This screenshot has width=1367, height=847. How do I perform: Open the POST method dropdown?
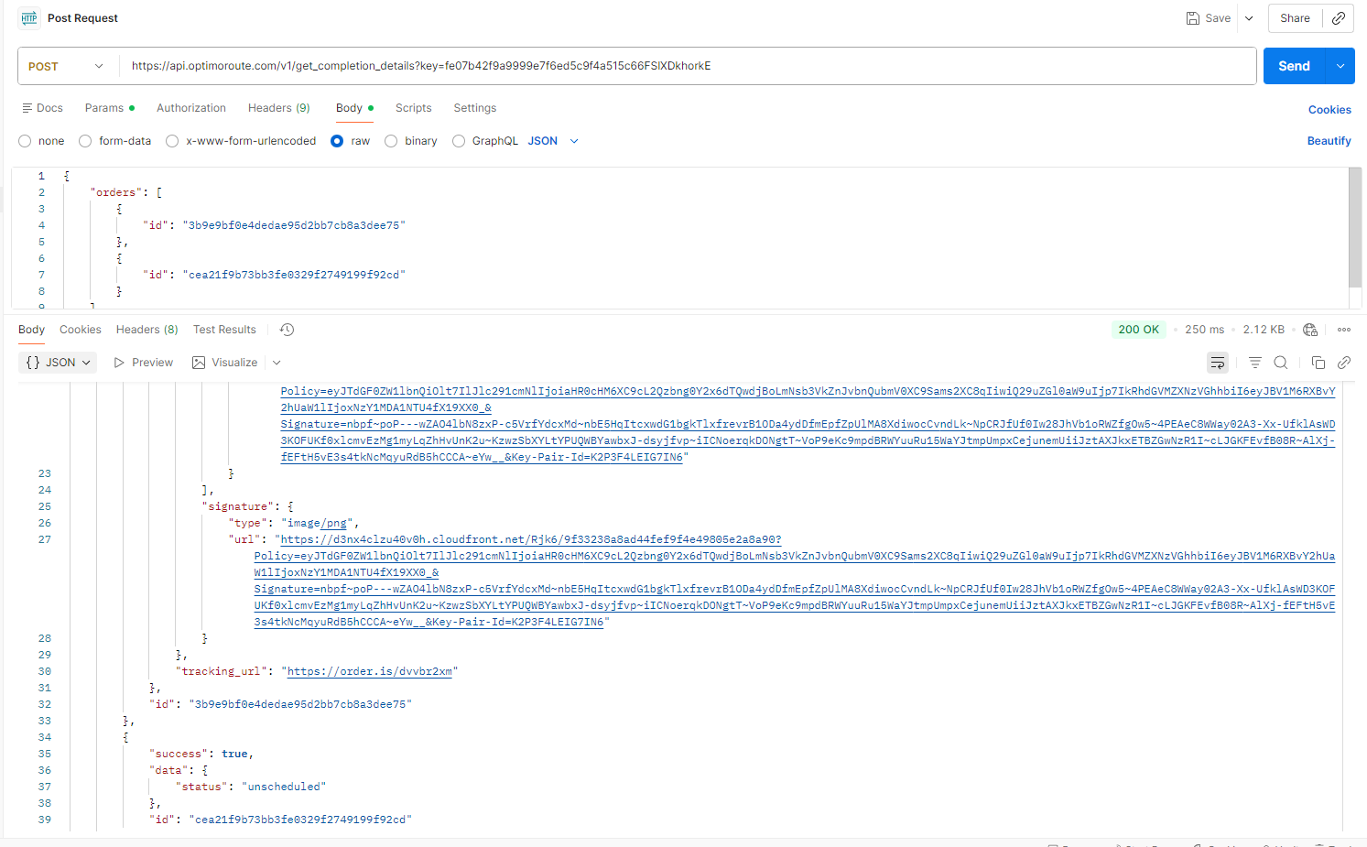click(x=66, y=66)
